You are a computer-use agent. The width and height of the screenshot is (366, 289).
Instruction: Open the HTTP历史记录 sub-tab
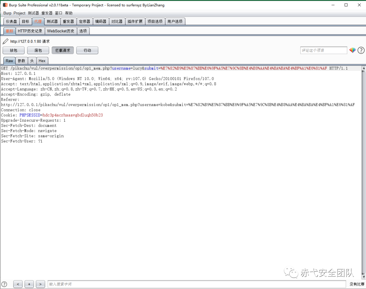pyautogui.click(x=30, y=31)
